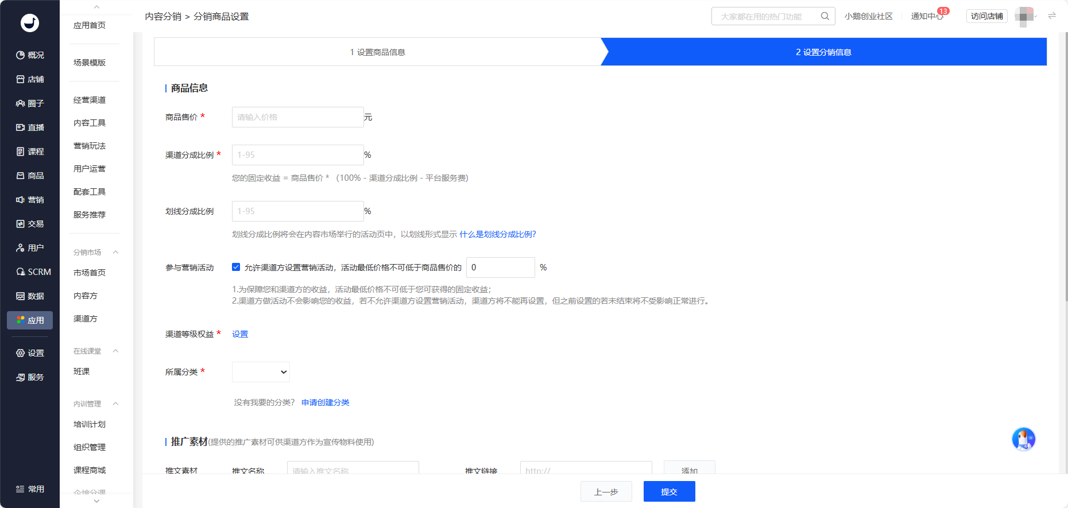This screenshot has width=1068, height=508.
Task: Click the 上一步 button
Action: coord(606,491)
